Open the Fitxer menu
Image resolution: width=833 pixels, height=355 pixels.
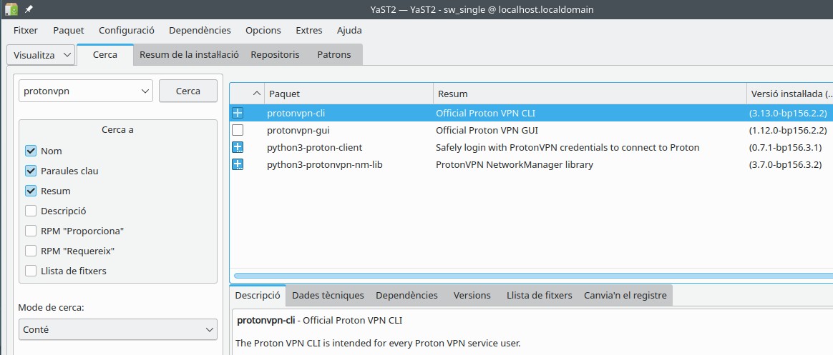tap(26, 30)
